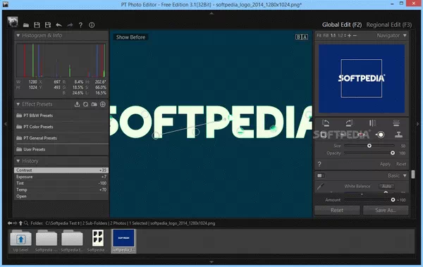Click the Save As... button

click(386, 210)
